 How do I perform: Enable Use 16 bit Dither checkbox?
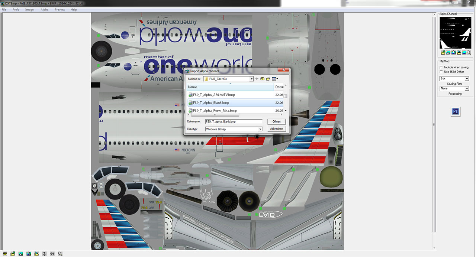[441, 72]
